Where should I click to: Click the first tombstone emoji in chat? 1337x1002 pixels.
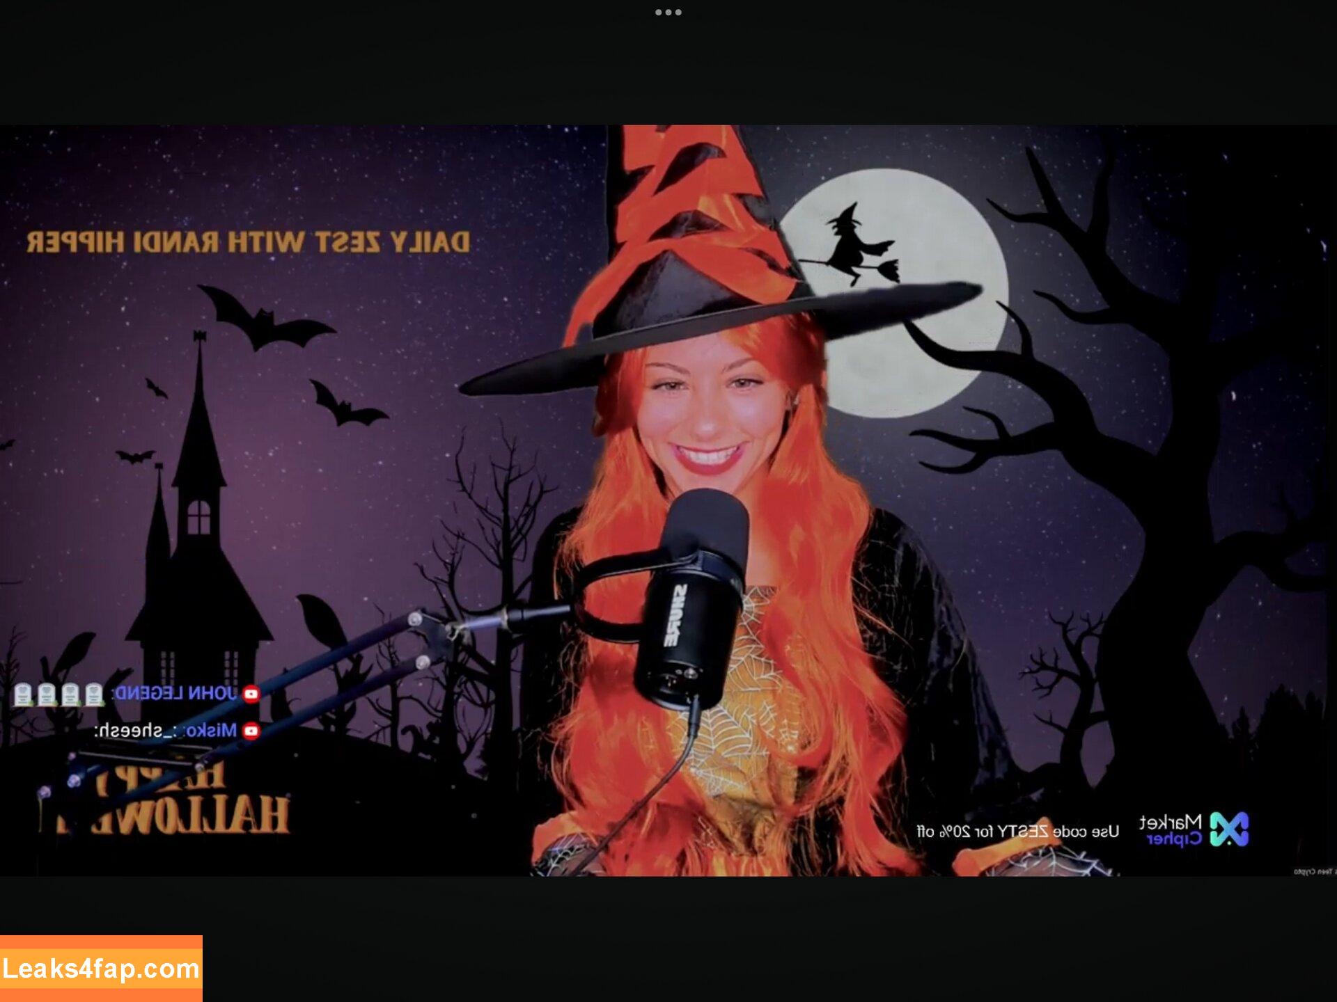[x=23, y=694]
